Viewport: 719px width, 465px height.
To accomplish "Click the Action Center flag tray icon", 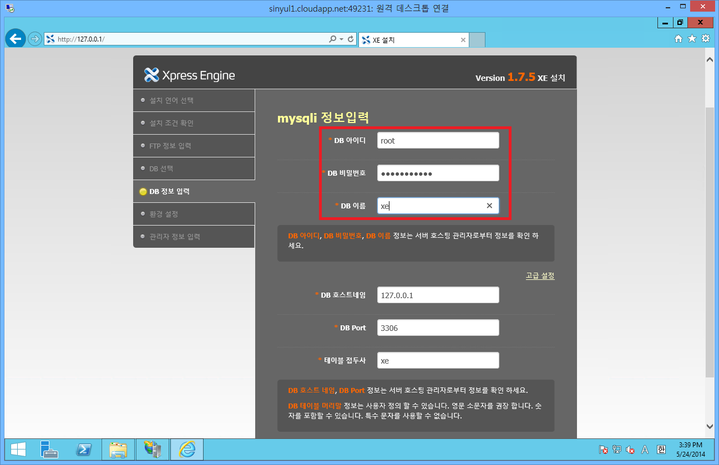I will (x=604, y=449).
